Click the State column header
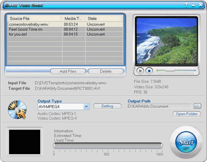Image resolution: width=207 pixels, height=162 pixels. tap(104, 18)
